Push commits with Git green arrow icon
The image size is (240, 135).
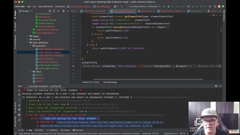coord(201,7)
